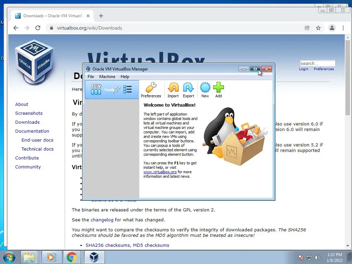Click the network tray icon
Image resolution: width=352 pixels, height=264 pixels.
[x=309, y=257]
